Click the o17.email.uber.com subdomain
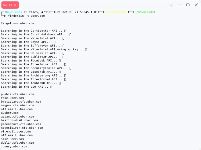201x150 pixels. pyautogui.click(x=17, y=135)
